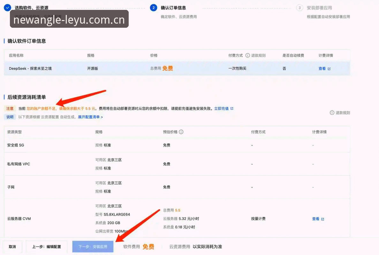Select 确认订单信息 step label
The height and width of the screenshot is (255, 379).
(x=173, y=8)
